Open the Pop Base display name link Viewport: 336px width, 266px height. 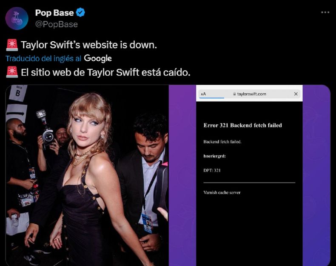54,13
